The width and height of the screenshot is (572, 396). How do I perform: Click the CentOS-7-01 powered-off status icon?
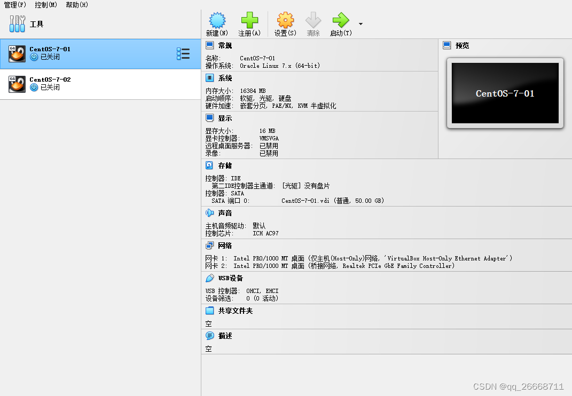pyautogui.click(x=34, y=57)
